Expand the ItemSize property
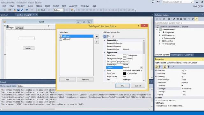The image size is (204, 115). [156, 70]
